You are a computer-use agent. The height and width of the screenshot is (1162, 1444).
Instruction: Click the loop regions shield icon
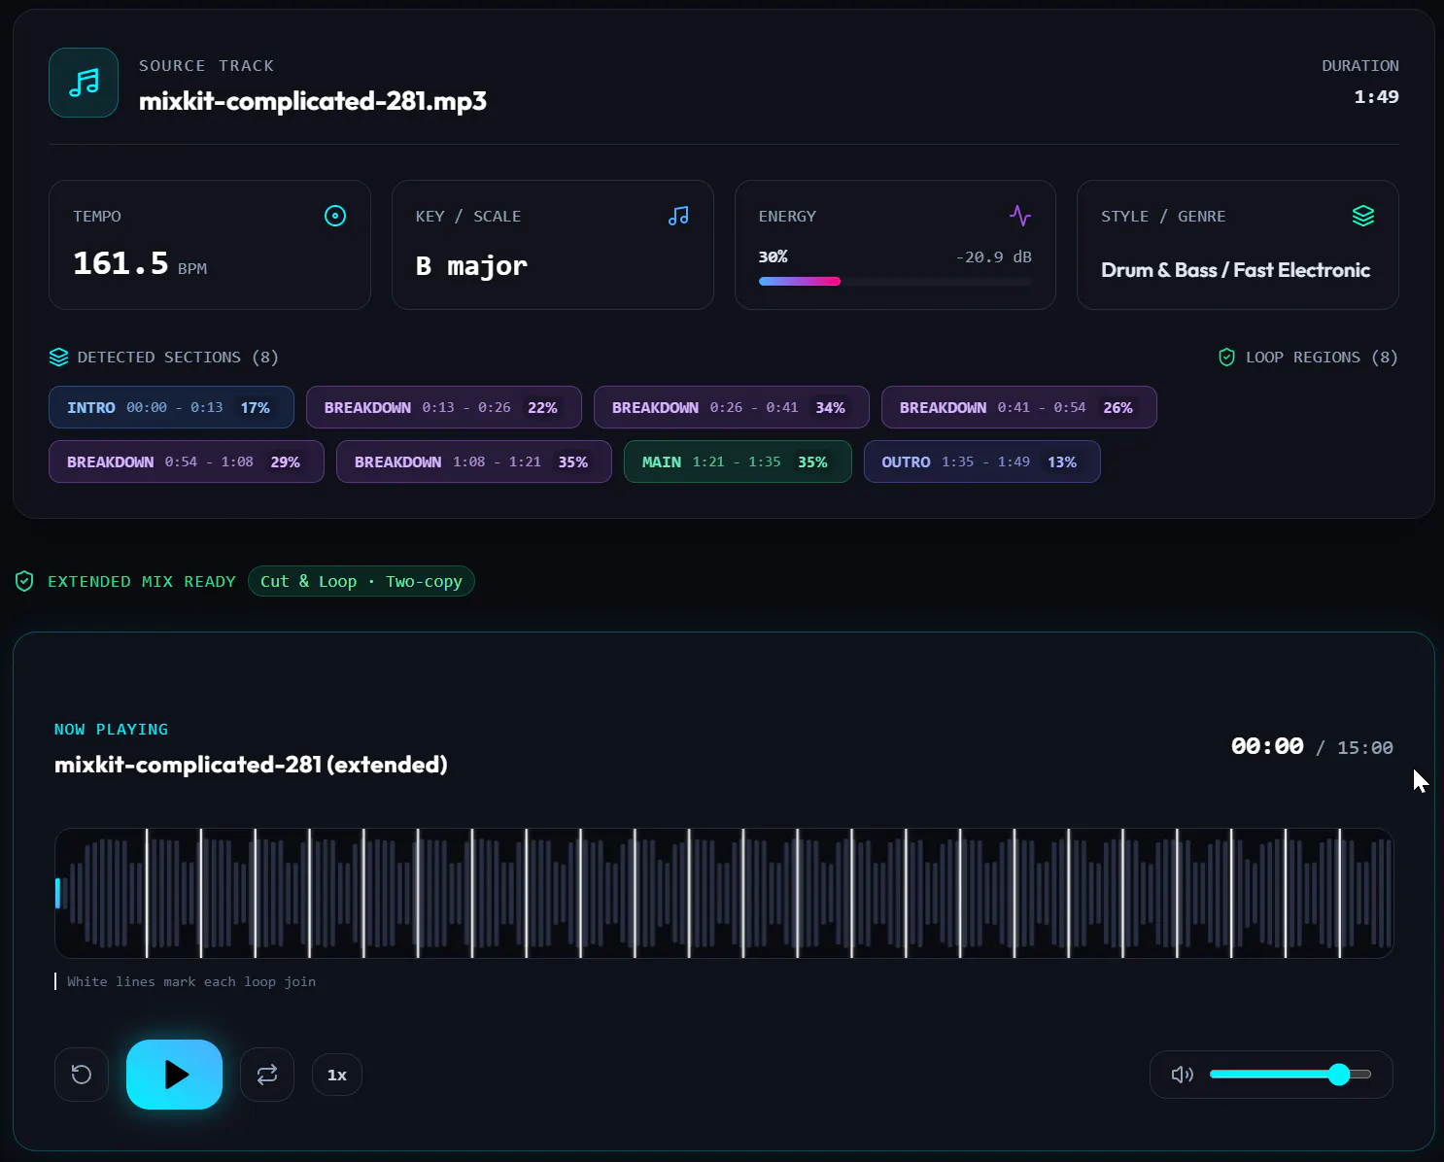pos(1226,358)
